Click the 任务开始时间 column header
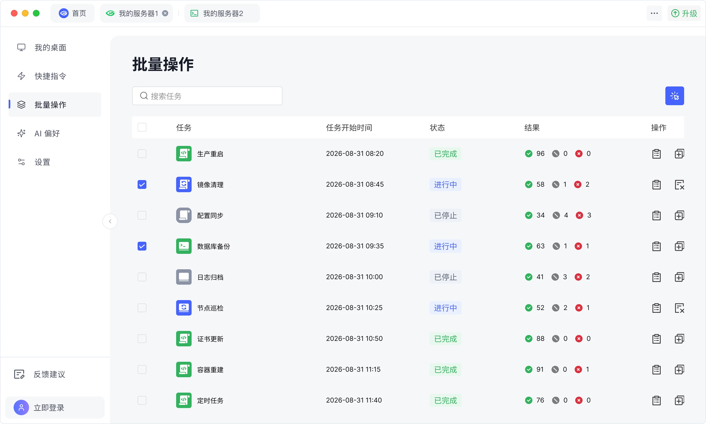 click(x=349, y=128)
